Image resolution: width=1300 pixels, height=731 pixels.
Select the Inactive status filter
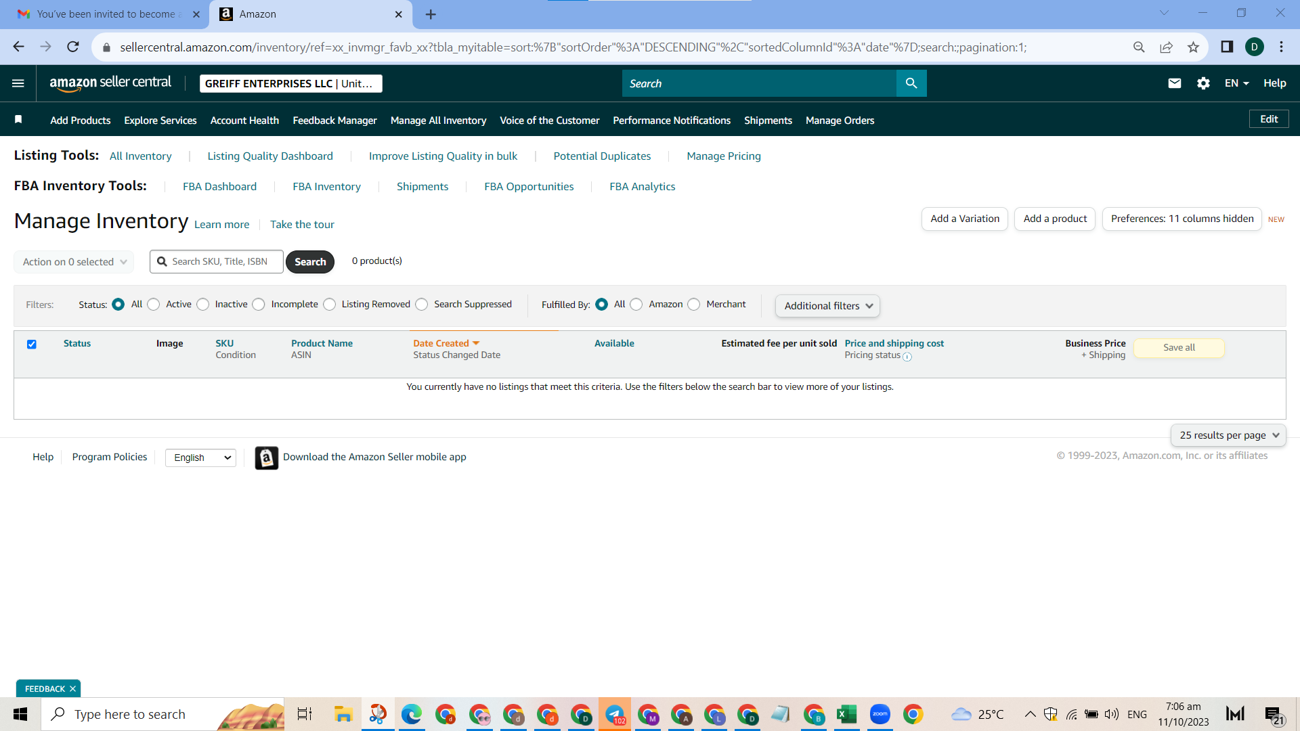click(203, 305)
